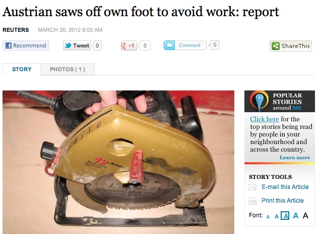Click 'Learn more' in Popular Stories box

295,158
